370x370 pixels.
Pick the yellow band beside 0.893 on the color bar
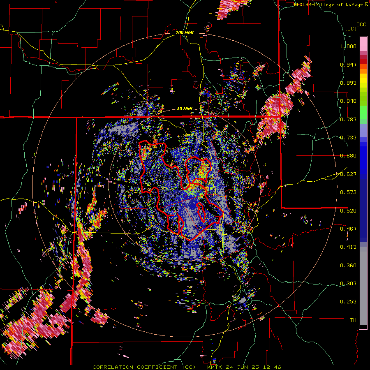tap(363, 81)
